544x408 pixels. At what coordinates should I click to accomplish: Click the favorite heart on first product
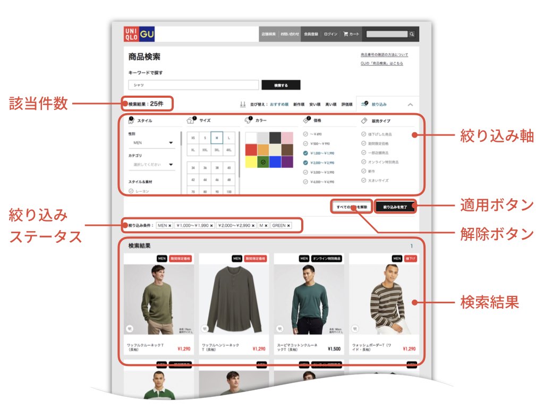point(130,328)
